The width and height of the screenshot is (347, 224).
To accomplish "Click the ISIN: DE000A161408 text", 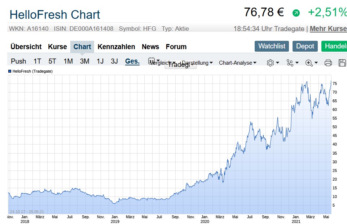I will (84, 29).
